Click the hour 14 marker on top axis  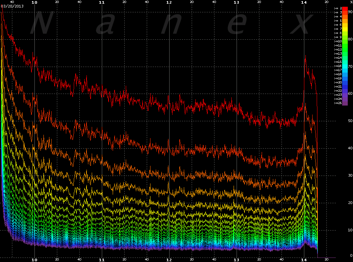point(304,2)
